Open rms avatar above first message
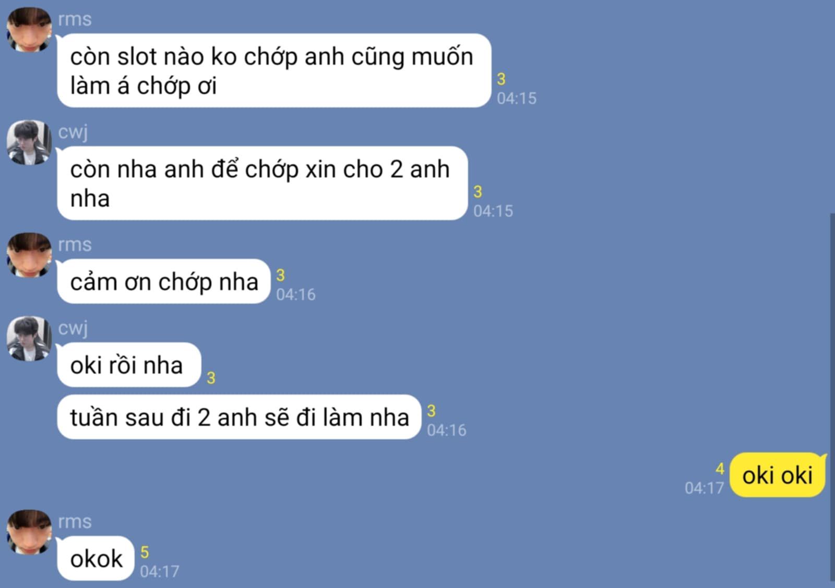This screenshot has height=588, width=835. (29, 29)
